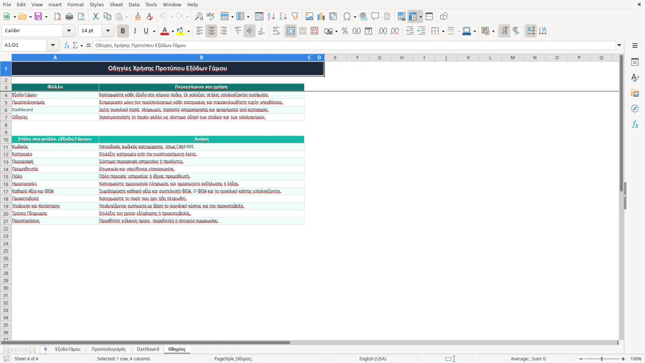Viewport: 645px width, 363px height.
Task: Toggle Wrap Text button
Action: 276,31
